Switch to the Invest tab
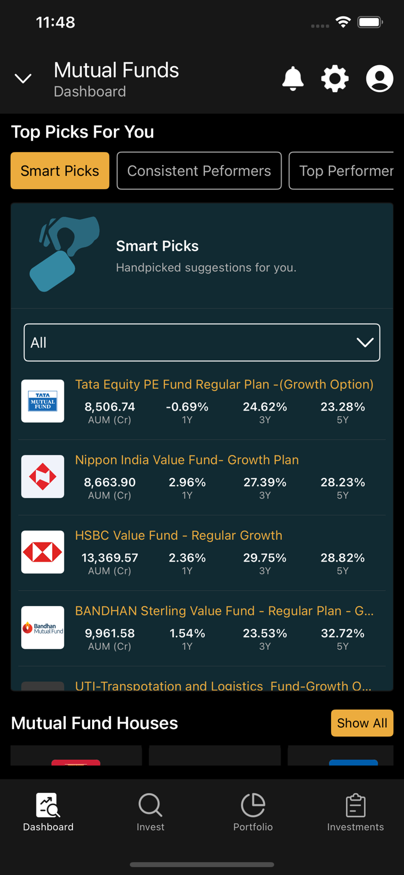Image resolution: width=404 pixels, height=875 pixels. click(x=150, y=812)
